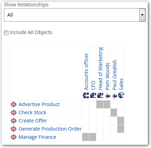Viewport: 151px width, 148px height.
Task: Open the Advertise Product link
Action: [x=39, y=104]
